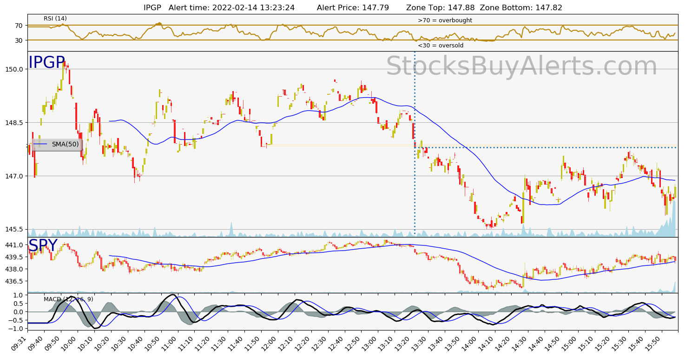
Task: Click the 150.0 price axis label
Action: pyautogui.click(x=15, y=69)
